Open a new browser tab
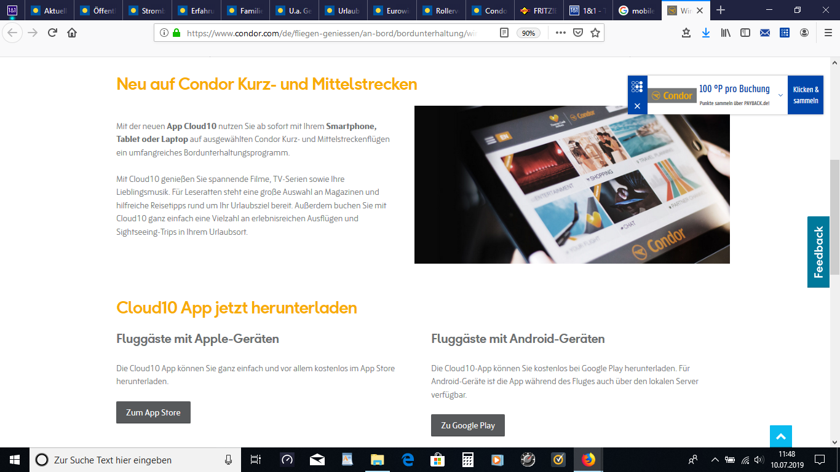 (x=721, y=10)
